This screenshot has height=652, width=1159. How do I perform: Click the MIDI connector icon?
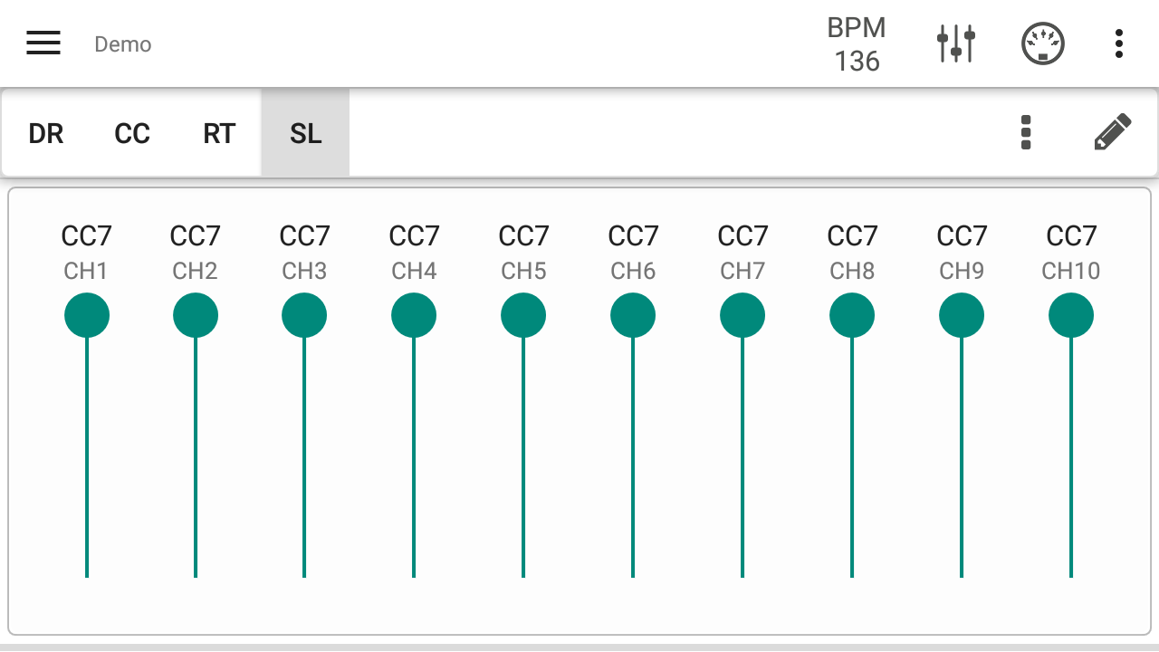pos(1042,43)
